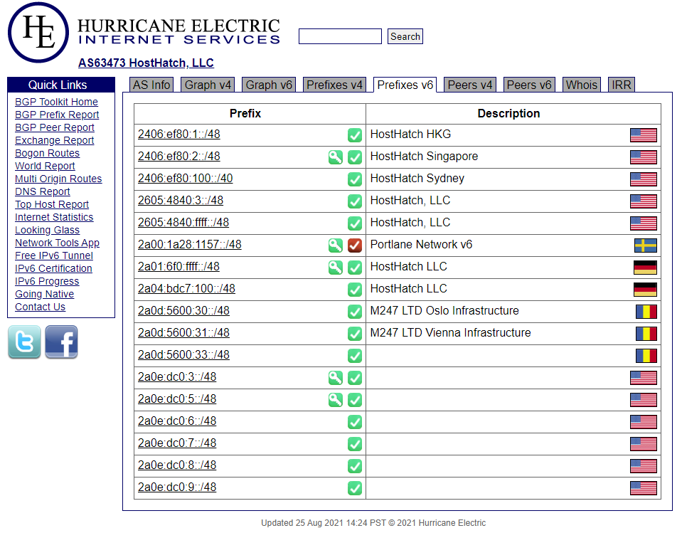Open Looking Glass link
The height and width of the screenshot is (533, 682).
click(x=48, y=230)
